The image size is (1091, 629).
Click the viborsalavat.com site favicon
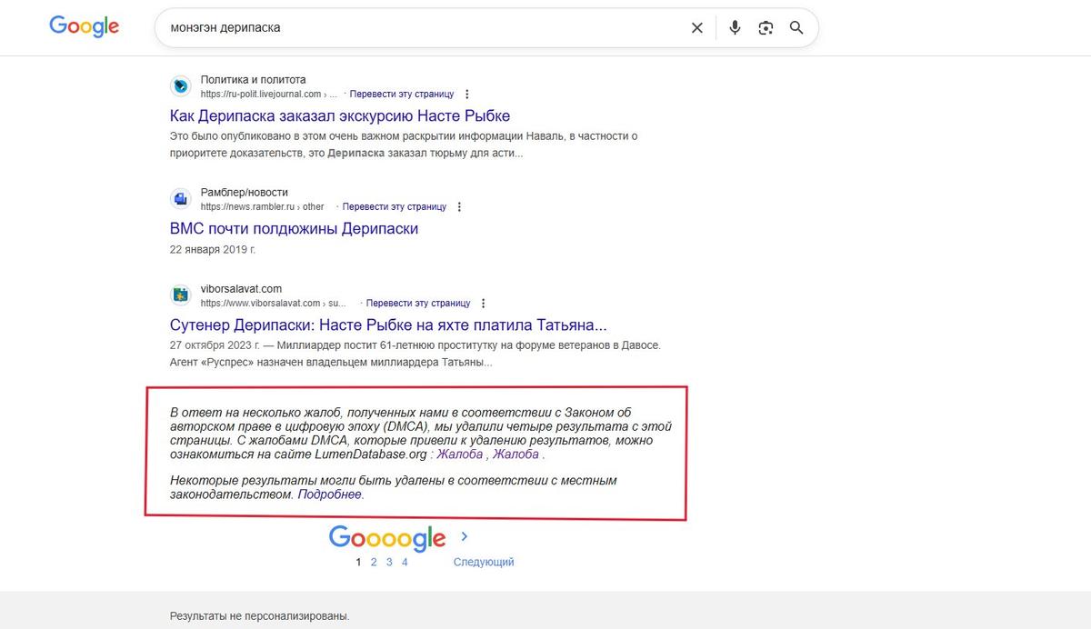click(180, 295)
